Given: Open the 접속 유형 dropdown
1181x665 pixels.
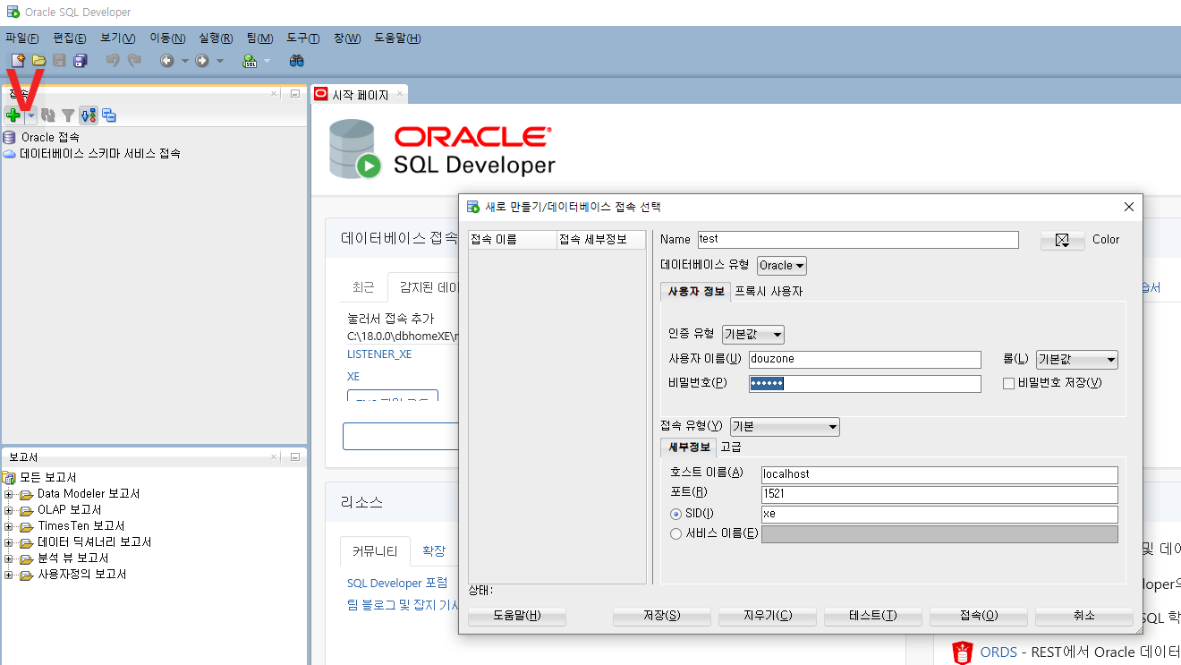Looking at the screenshot, I should 785,427.
